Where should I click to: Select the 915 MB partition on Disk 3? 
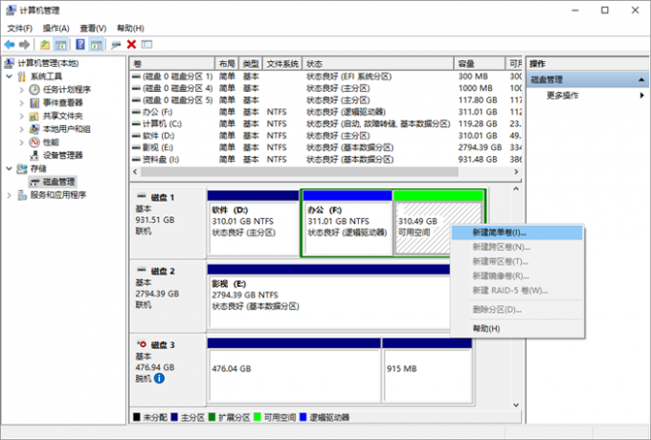click(x=427, y=370)
